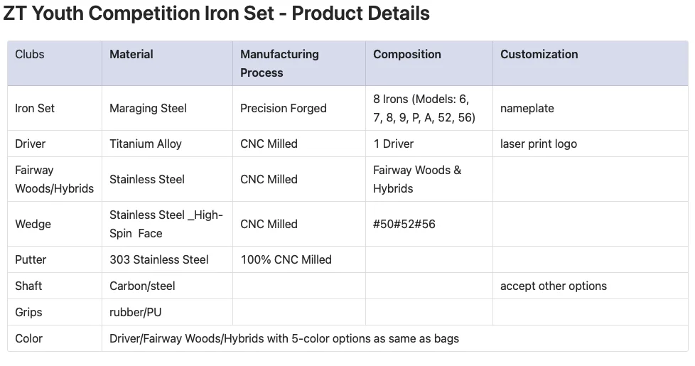Screen dimensions: 695x366
Task: Click the Fairway Woods/Hybrids row label
Action: click(x=54, y=179)
